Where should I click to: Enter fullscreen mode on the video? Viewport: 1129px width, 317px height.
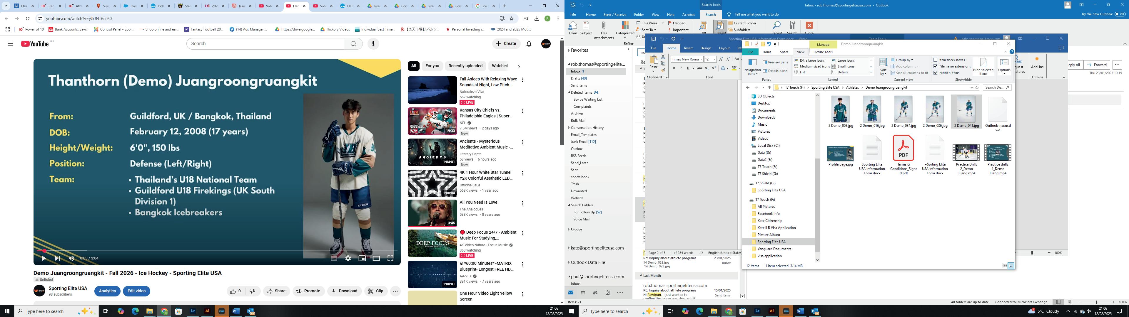(x=390, y=258)
